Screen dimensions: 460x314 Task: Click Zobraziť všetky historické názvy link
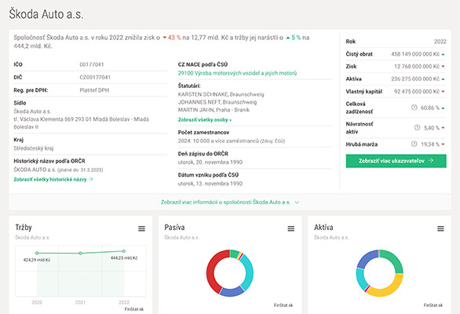(53, 179)
